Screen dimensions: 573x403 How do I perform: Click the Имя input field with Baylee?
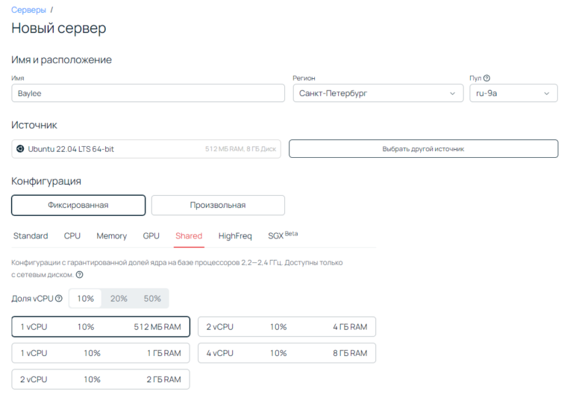(148, 93)
